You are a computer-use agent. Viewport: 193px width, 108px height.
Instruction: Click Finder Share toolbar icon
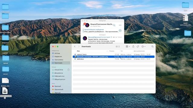pyautogui.click(x=133, y=46)
